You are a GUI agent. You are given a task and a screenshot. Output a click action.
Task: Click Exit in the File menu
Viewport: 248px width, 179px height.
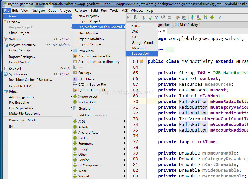point(37,126)
